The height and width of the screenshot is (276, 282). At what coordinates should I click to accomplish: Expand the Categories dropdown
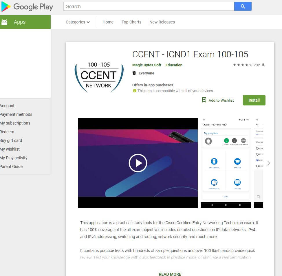tap(78, 22)
